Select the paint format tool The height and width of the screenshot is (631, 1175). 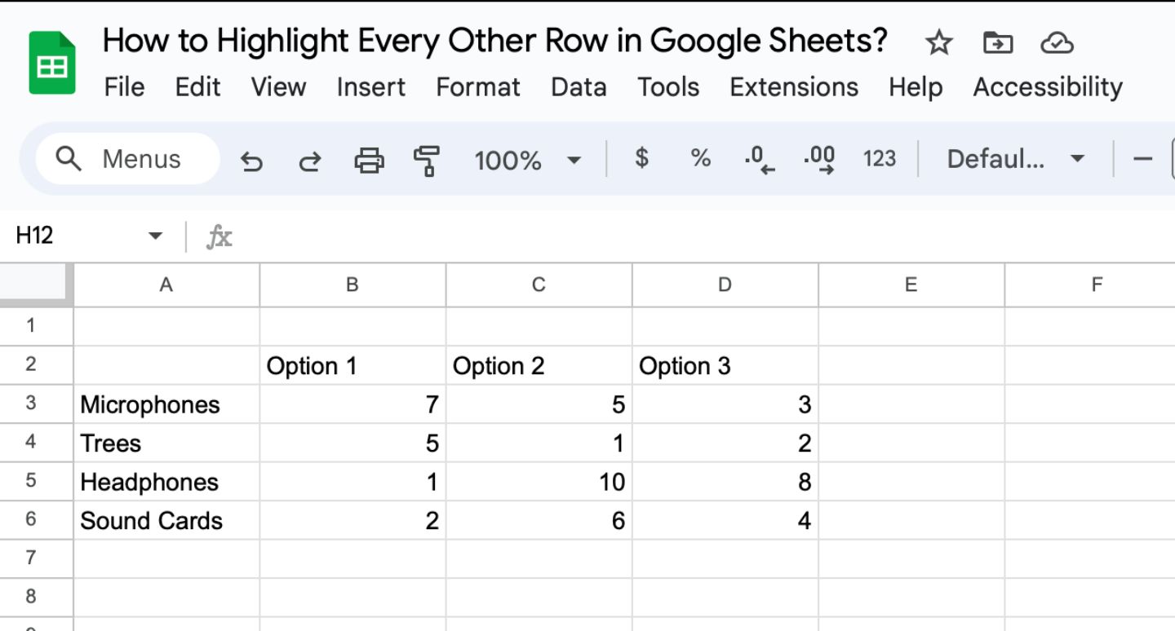point(428,160)
